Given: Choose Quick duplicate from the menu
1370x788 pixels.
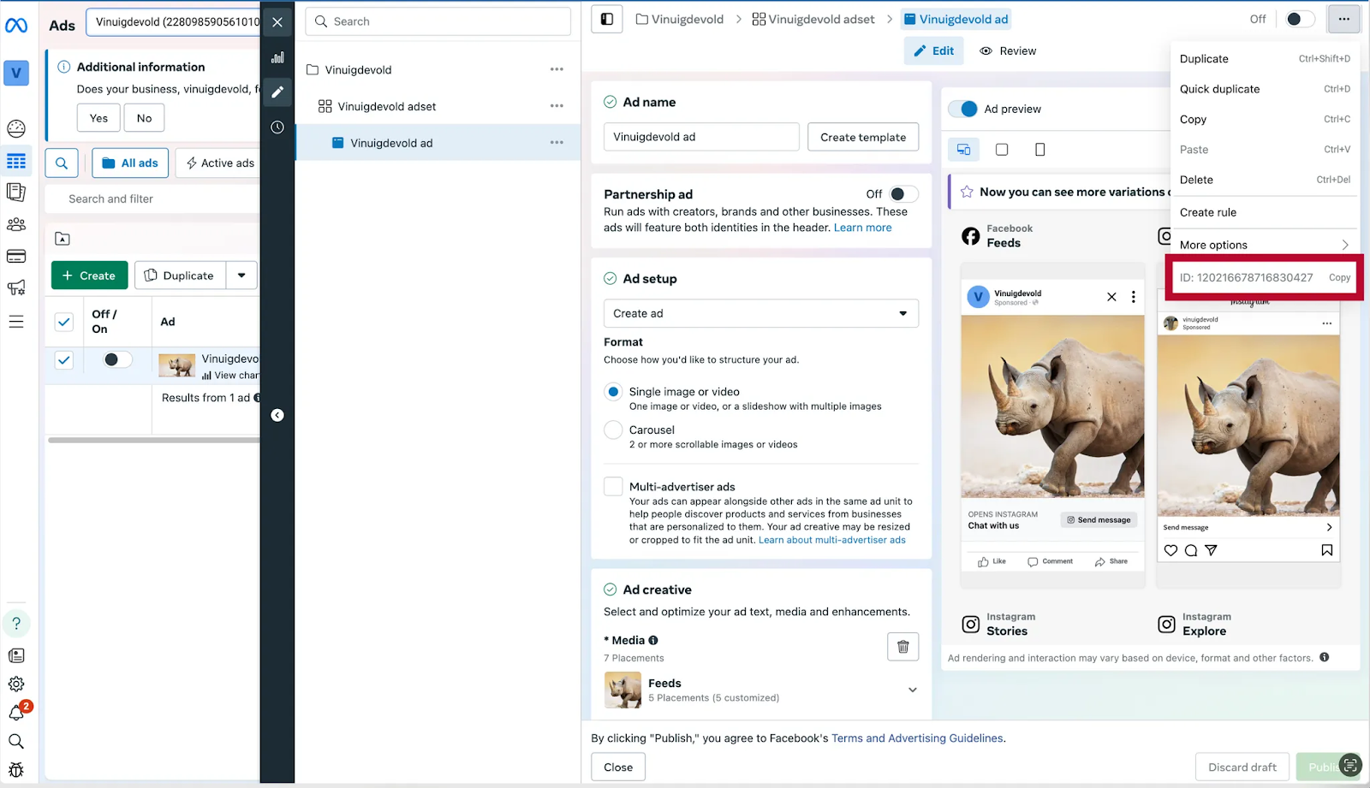Looking at the screenshot, I should pos(1219,89).
